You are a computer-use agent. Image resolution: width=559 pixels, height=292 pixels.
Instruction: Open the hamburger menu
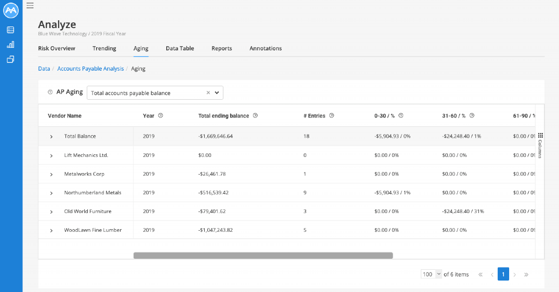(x=30, y=5)
